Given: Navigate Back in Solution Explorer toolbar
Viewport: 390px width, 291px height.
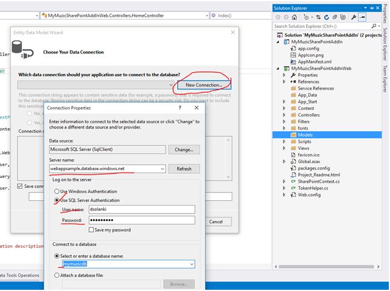Looking at the screenshot, I should point(278,17).
